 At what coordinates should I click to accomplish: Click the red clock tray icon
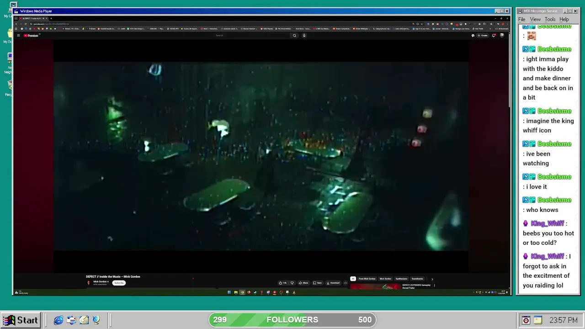526,320
